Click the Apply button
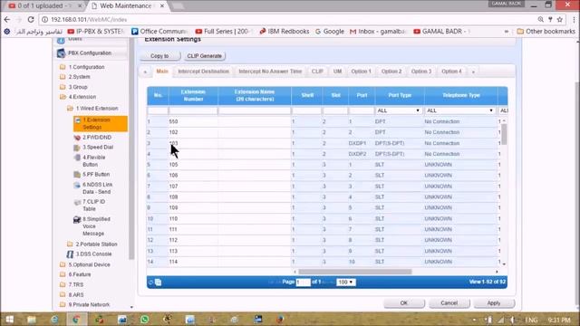 pos(494,303)
